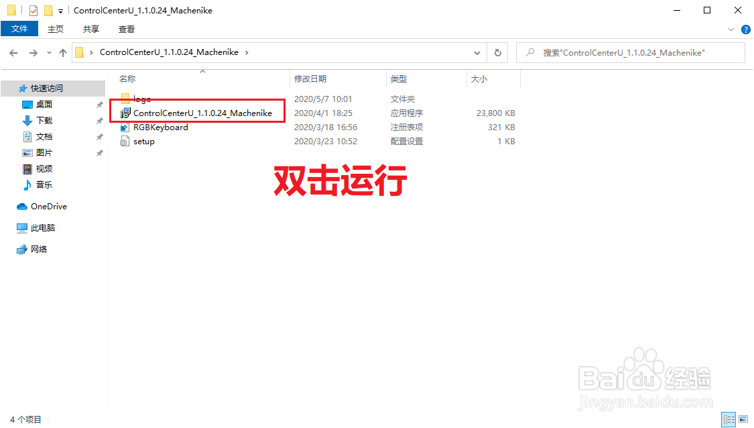
Task: Sort files by the 修改日期 column
Action: tap(310, 79)
